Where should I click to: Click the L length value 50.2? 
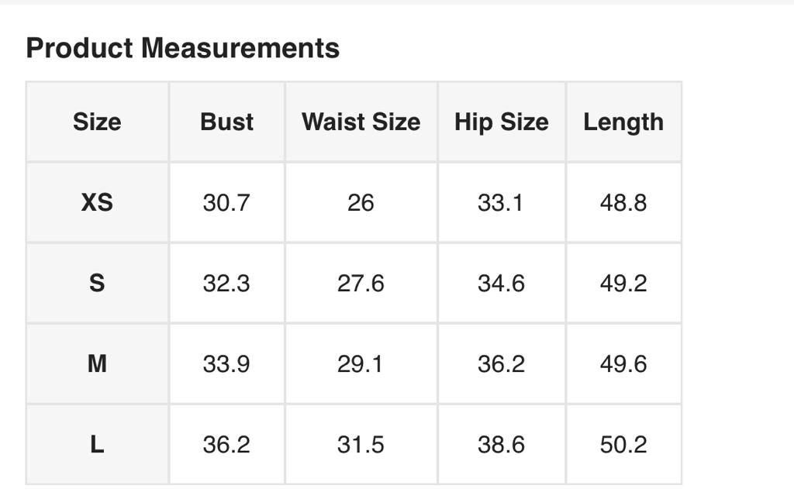[623, 444]
